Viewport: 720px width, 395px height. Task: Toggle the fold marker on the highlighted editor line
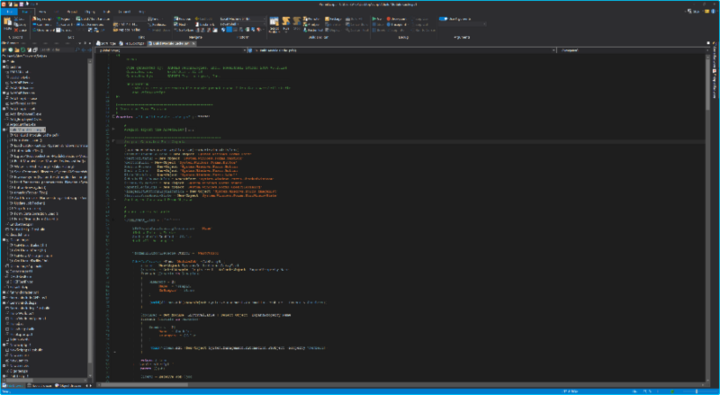point(114,141)
